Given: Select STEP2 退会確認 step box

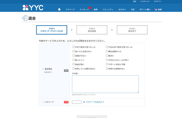Looking at the screenshot, I should 92,30.
